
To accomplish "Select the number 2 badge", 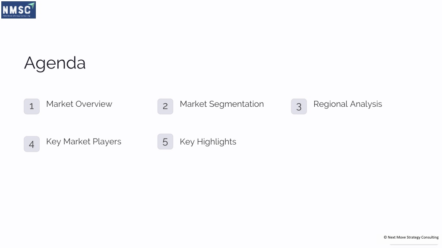I will tap(165, 106).
